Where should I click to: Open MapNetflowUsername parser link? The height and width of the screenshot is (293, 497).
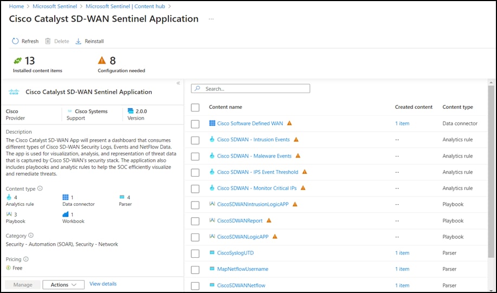[x=242, y=269]
